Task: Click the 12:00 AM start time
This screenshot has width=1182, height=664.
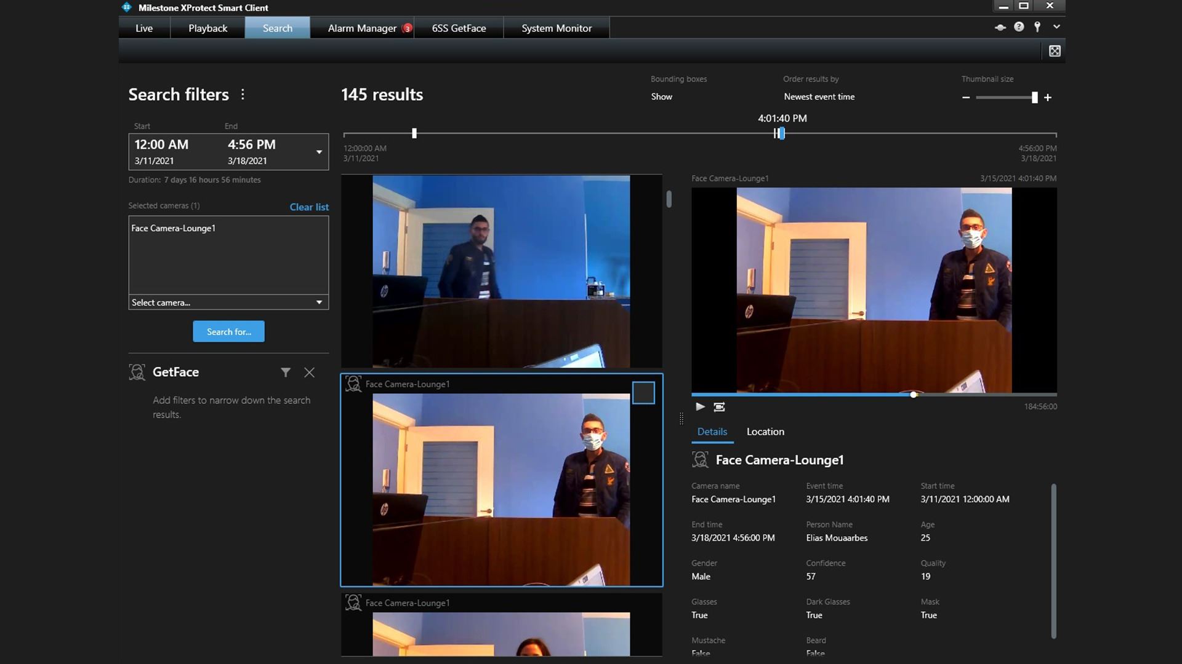Action: click(161, 144)
